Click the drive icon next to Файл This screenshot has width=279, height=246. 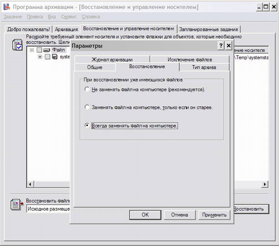[x=46, y=50]
